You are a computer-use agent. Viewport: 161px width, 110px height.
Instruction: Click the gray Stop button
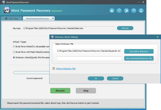(x=86, y=91)
